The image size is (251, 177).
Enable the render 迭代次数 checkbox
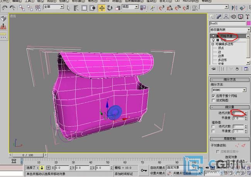[x=213, y=127]
